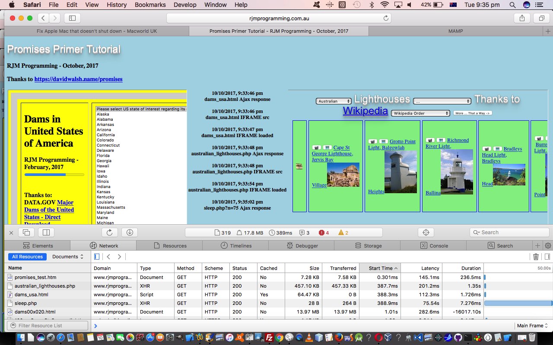Add a new inspector tab with plus

[x=537, y=245]
